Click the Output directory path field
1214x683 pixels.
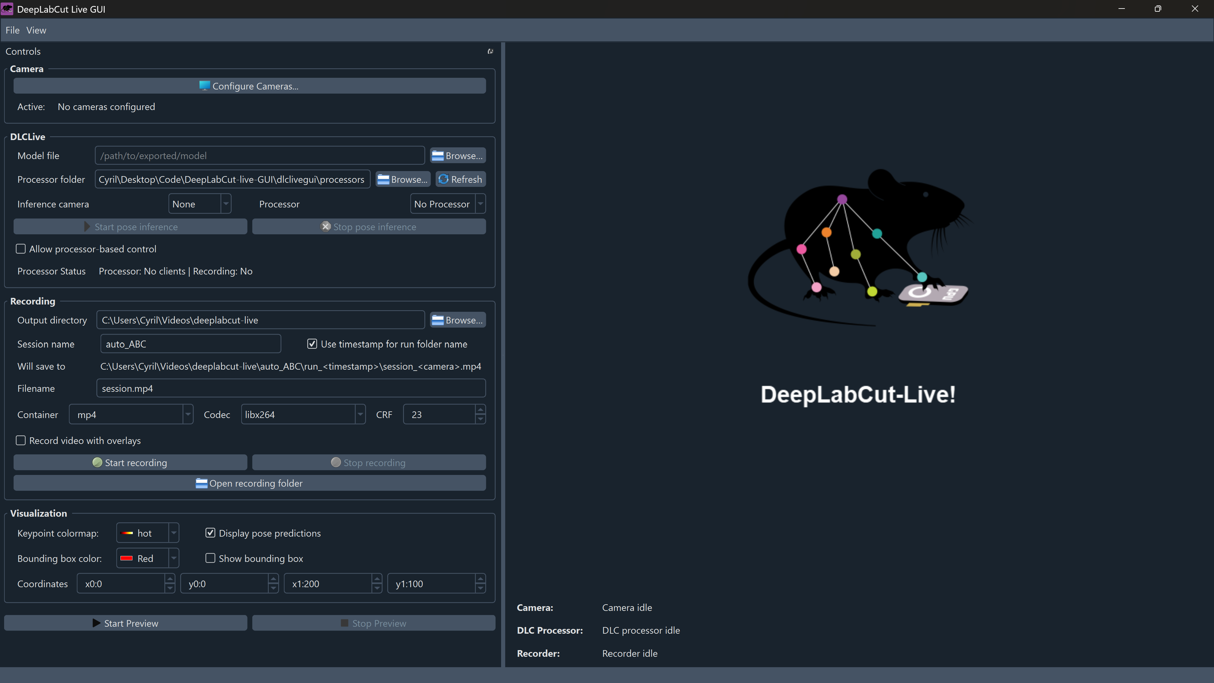tap(261, 320)
